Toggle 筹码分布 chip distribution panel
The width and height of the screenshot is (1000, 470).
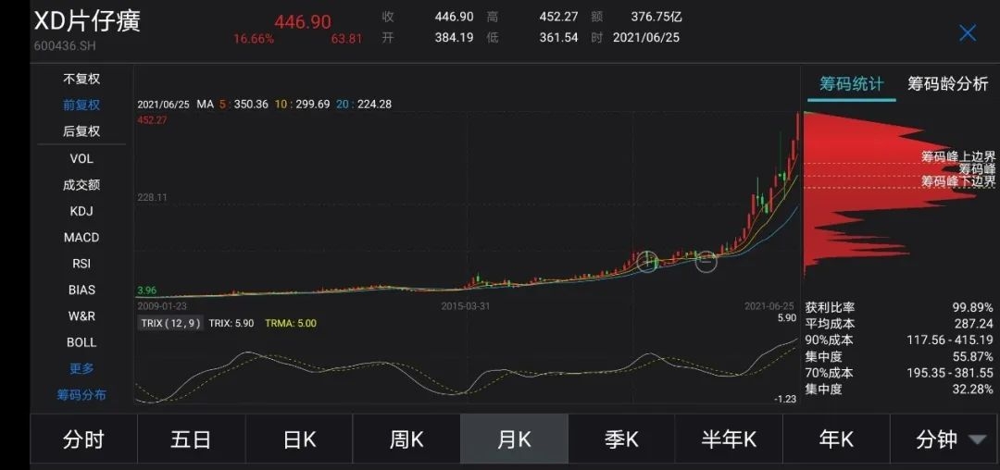tap(81, 395)
